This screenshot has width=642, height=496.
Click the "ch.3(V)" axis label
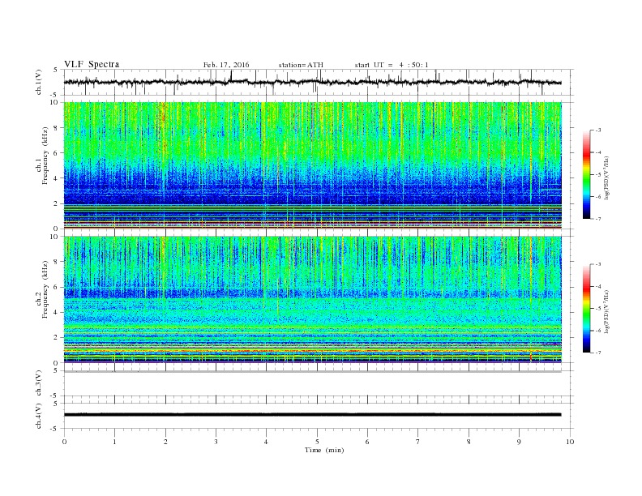(39, 383)
